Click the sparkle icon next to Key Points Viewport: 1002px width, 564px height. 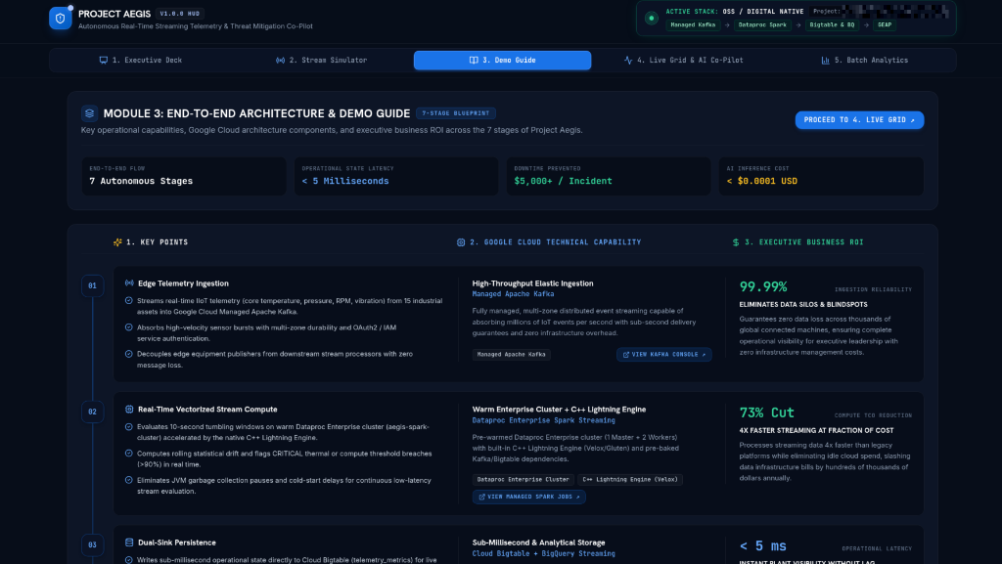point(117,242)
